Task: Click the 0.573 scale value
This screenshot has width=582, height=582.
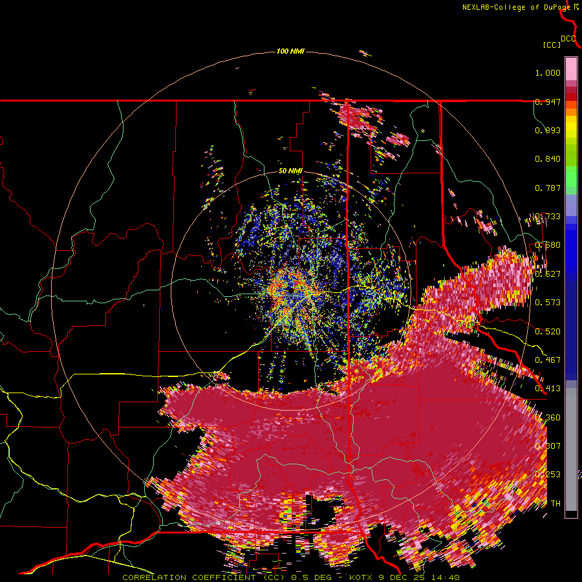Action: pyautogui.click(x=548, y=303)
